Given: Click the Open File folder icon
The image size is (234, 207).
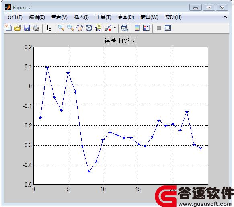Looking at the screenshot, I should point(17,28).
